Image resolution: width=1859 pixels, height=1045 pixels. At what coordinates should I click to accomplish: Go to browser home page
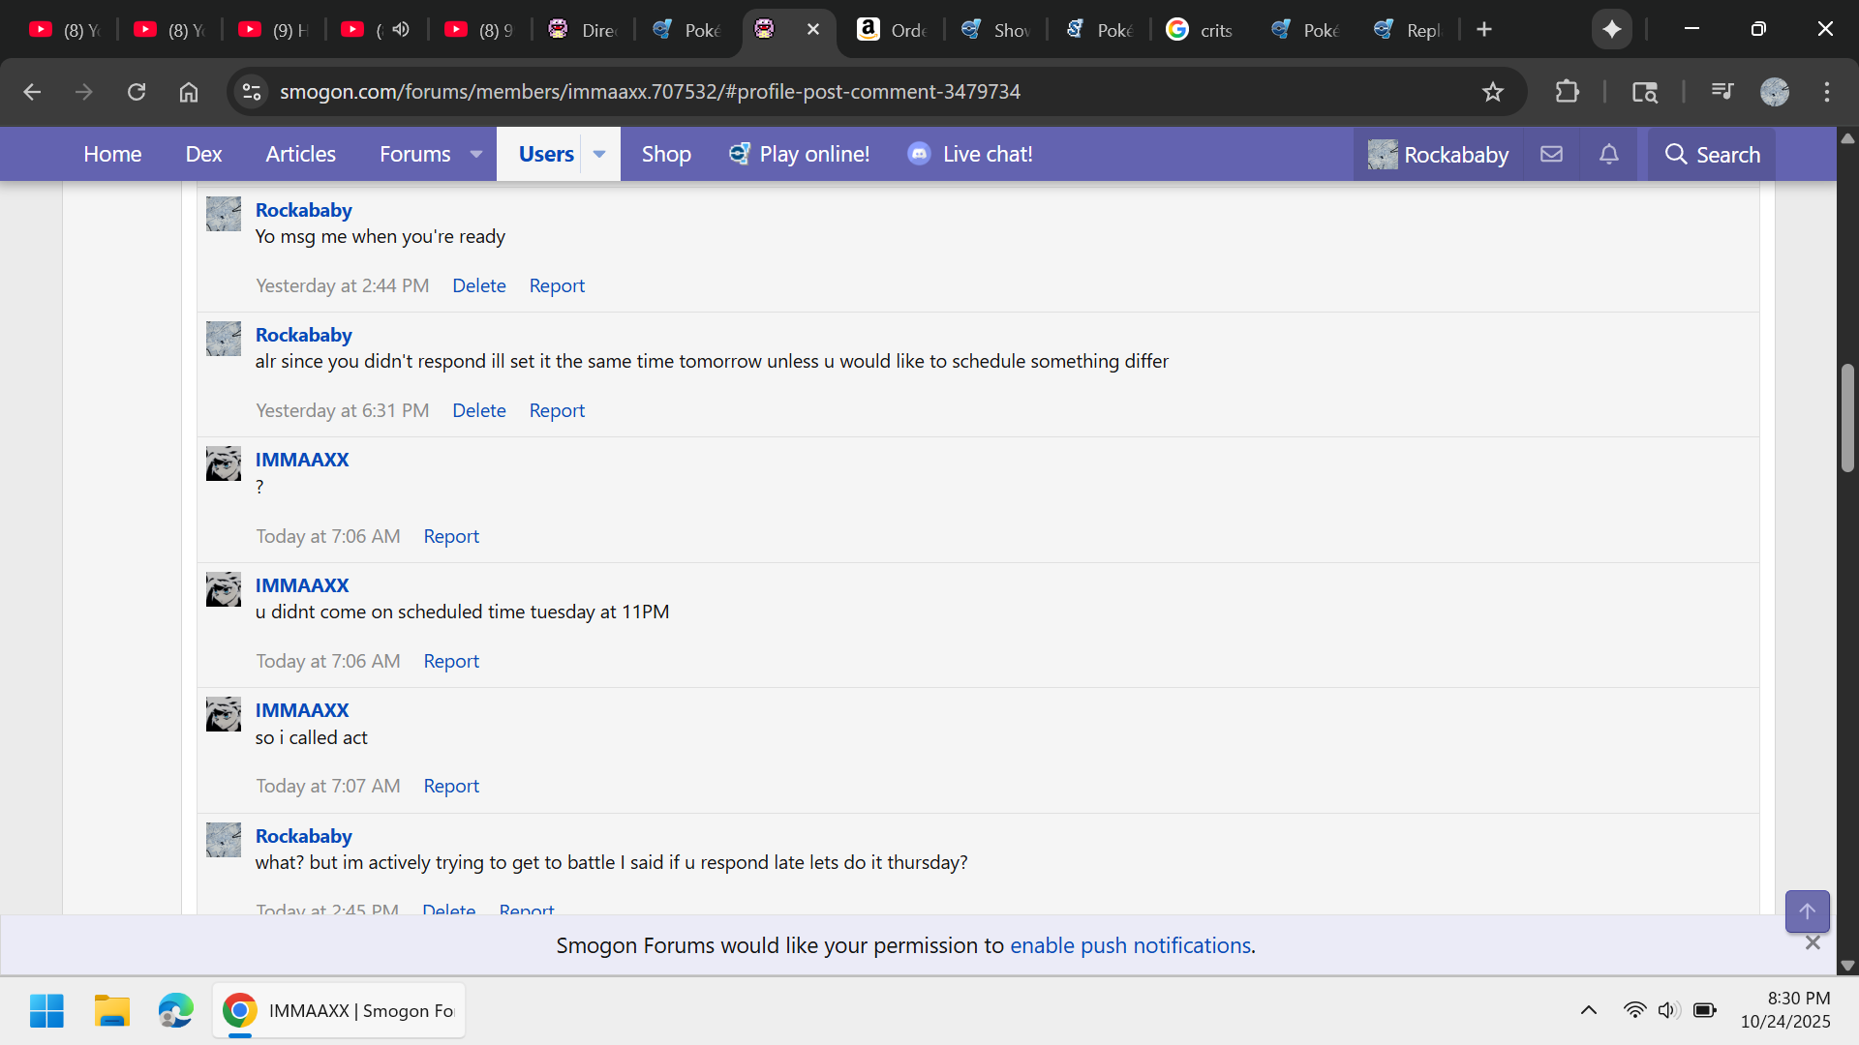click(189, 92)
